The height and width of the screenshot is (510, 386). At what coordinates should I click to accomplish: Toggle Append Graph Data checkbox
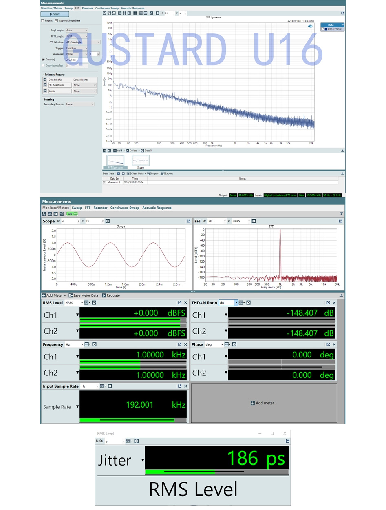coord(57,20)
